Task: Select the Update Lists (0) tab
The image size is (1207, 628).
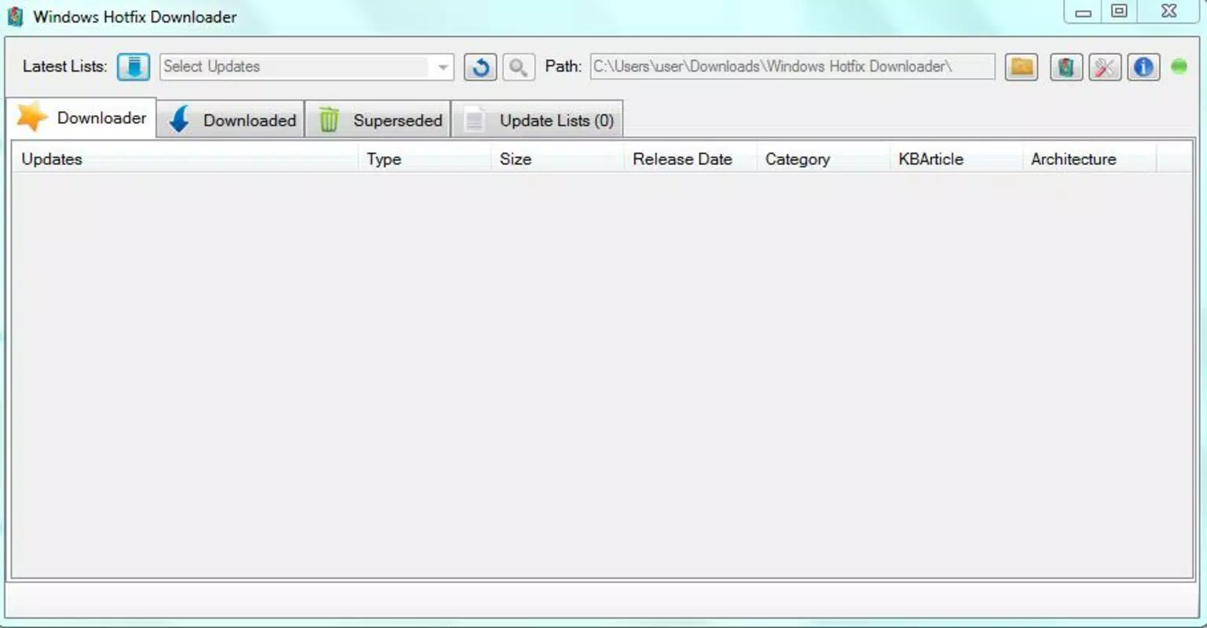Action: 537,120
